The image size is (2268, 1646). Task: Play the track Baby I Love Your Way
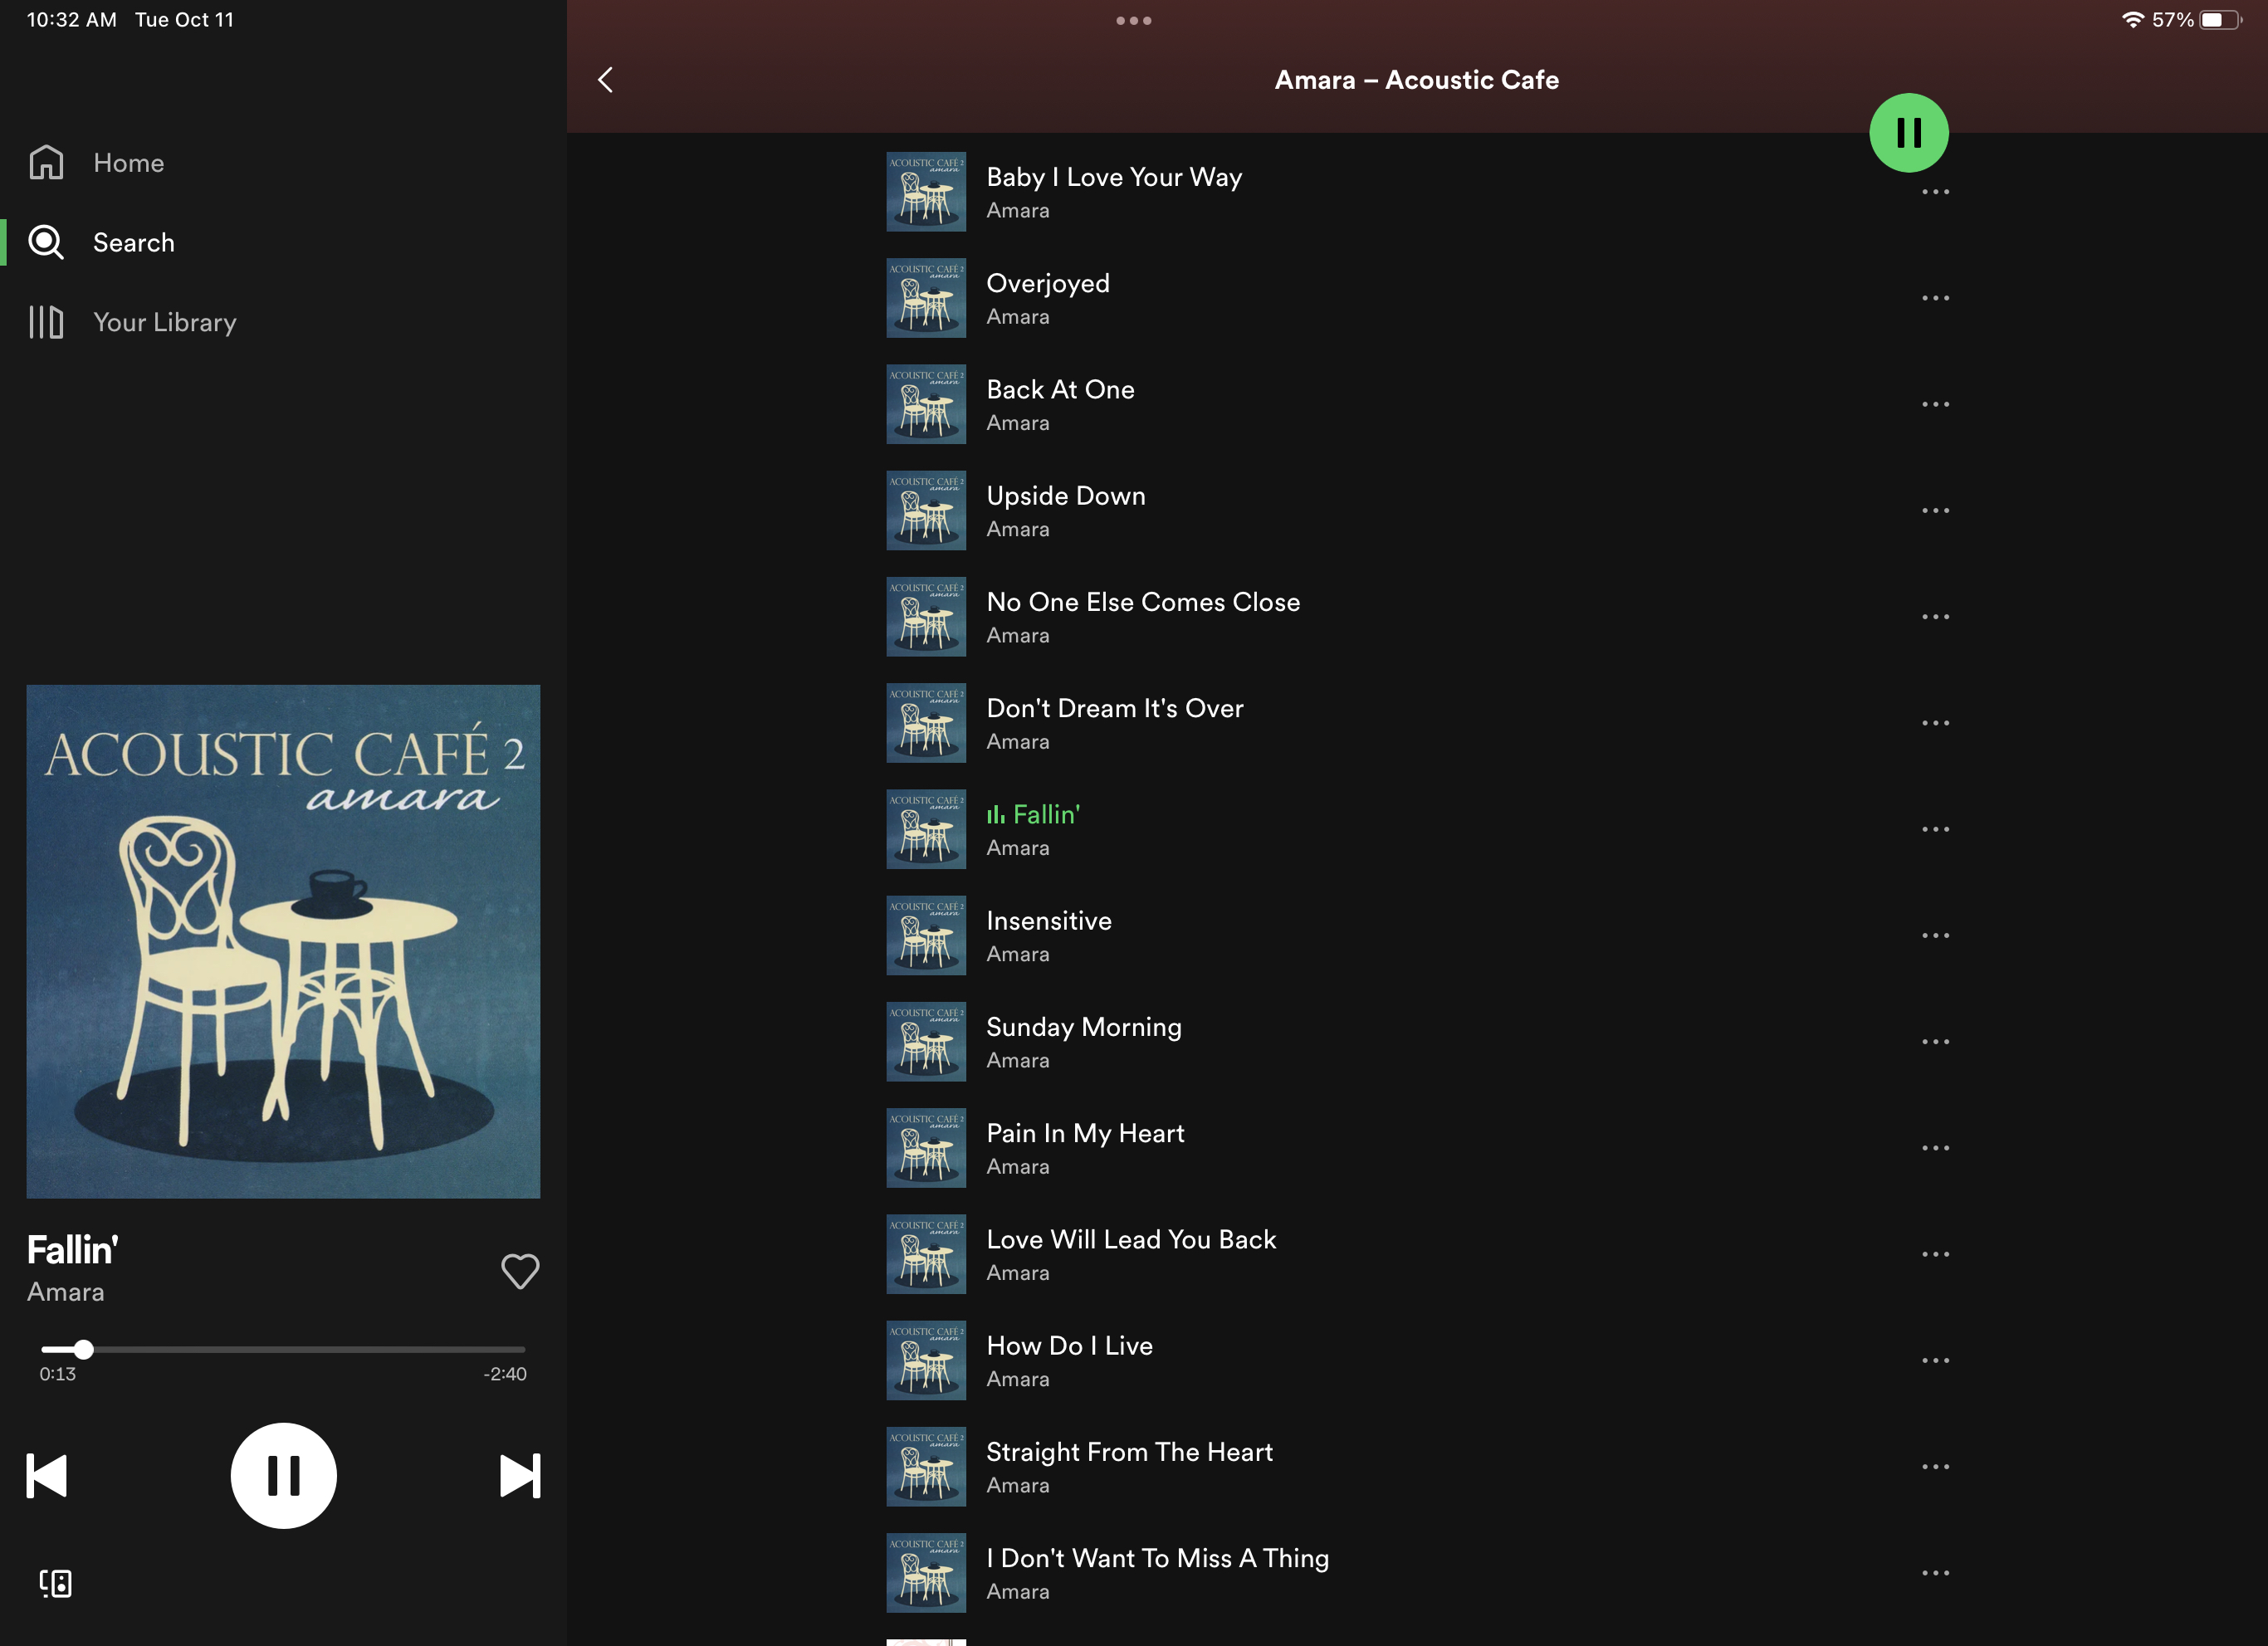pos(1417,192)
